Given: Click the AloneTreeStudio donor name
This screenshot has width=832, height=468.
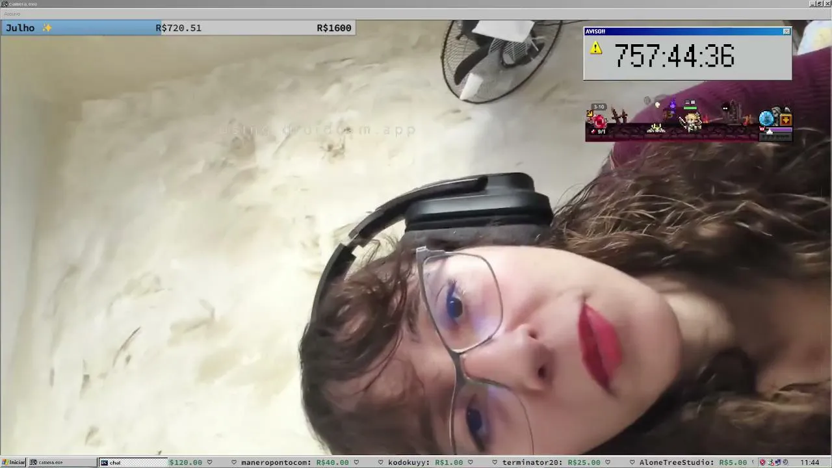Looking at the screenshot, I should coord(676,463).
